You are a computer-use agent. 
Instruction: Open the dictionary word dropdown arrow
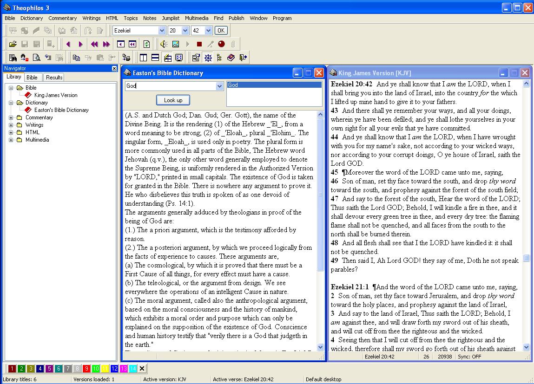219,86
